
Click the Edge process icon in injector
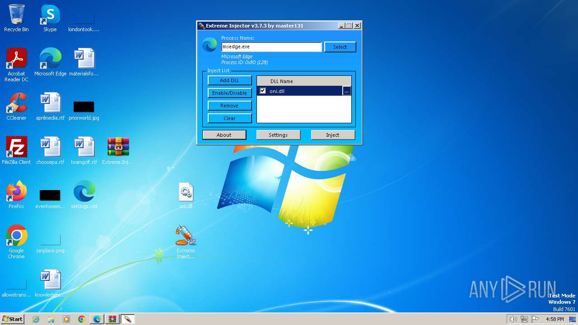(210, 45)
